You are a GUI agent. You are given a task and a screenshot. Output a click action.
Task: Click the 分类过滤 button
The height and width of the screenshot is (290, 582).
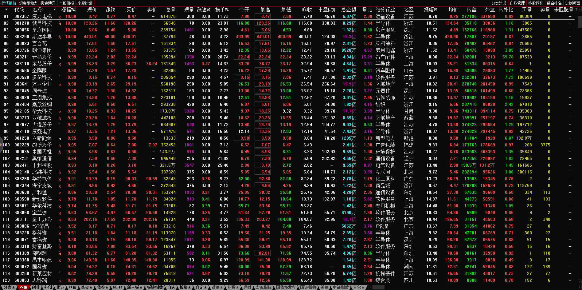coord(499,3)
